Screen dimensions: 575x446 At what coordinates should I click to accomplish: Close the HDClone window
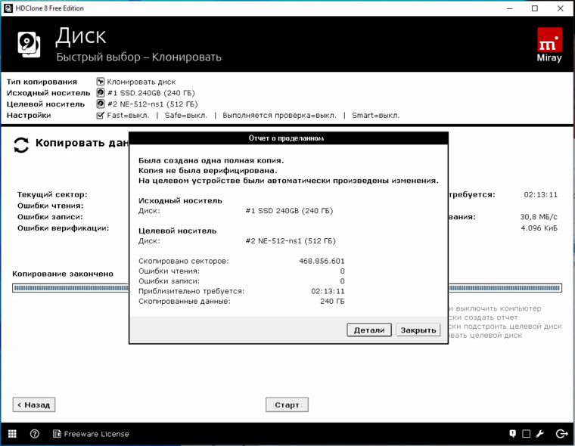(561, 8)
